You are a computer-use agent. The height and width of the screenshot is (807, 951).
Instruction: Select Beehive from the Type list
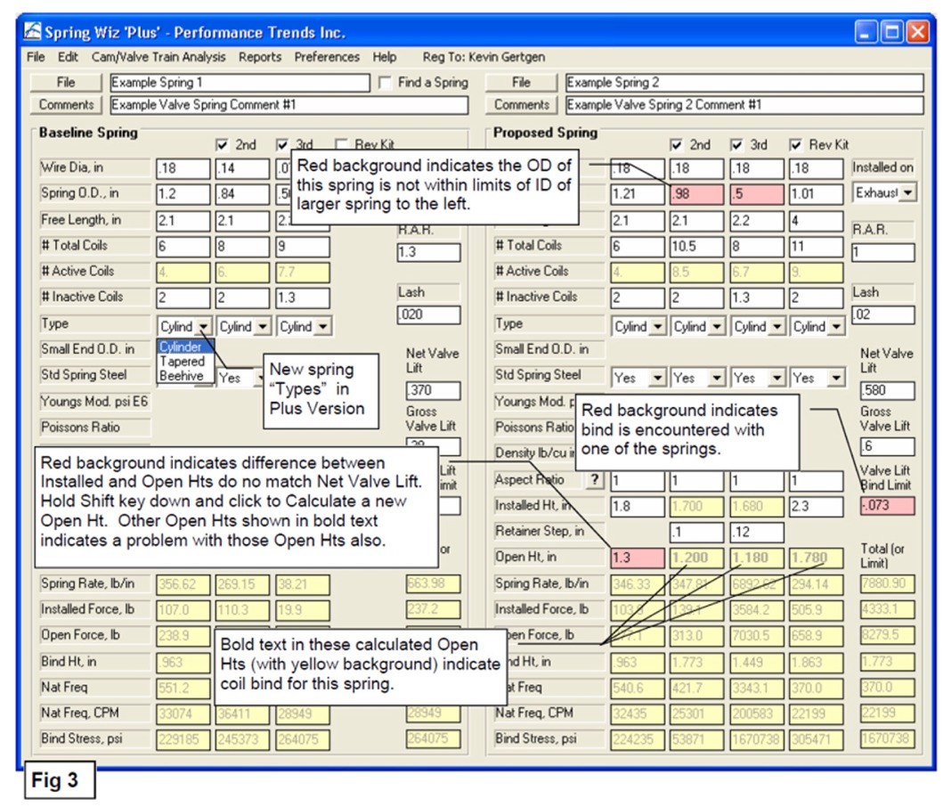tap(182, 376)
